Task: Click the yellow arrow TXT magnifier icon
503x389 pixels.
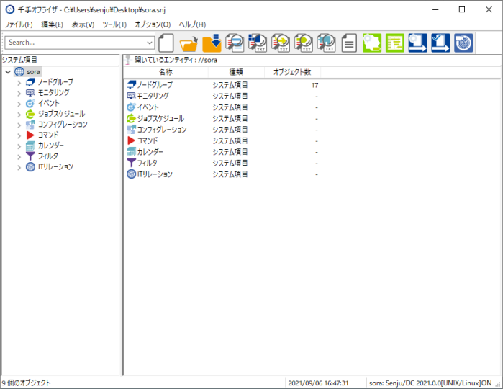Action: click(x=281, y=43)
